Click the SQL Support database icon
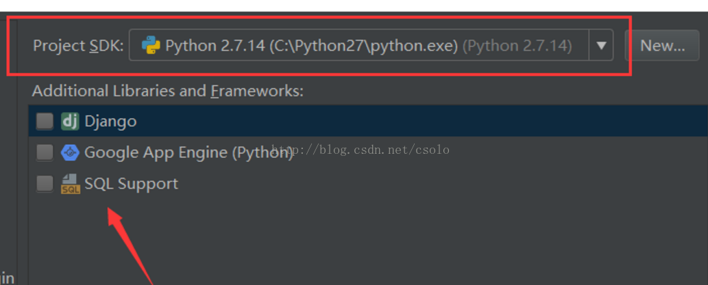708x285 pixels. click(70, 184)
